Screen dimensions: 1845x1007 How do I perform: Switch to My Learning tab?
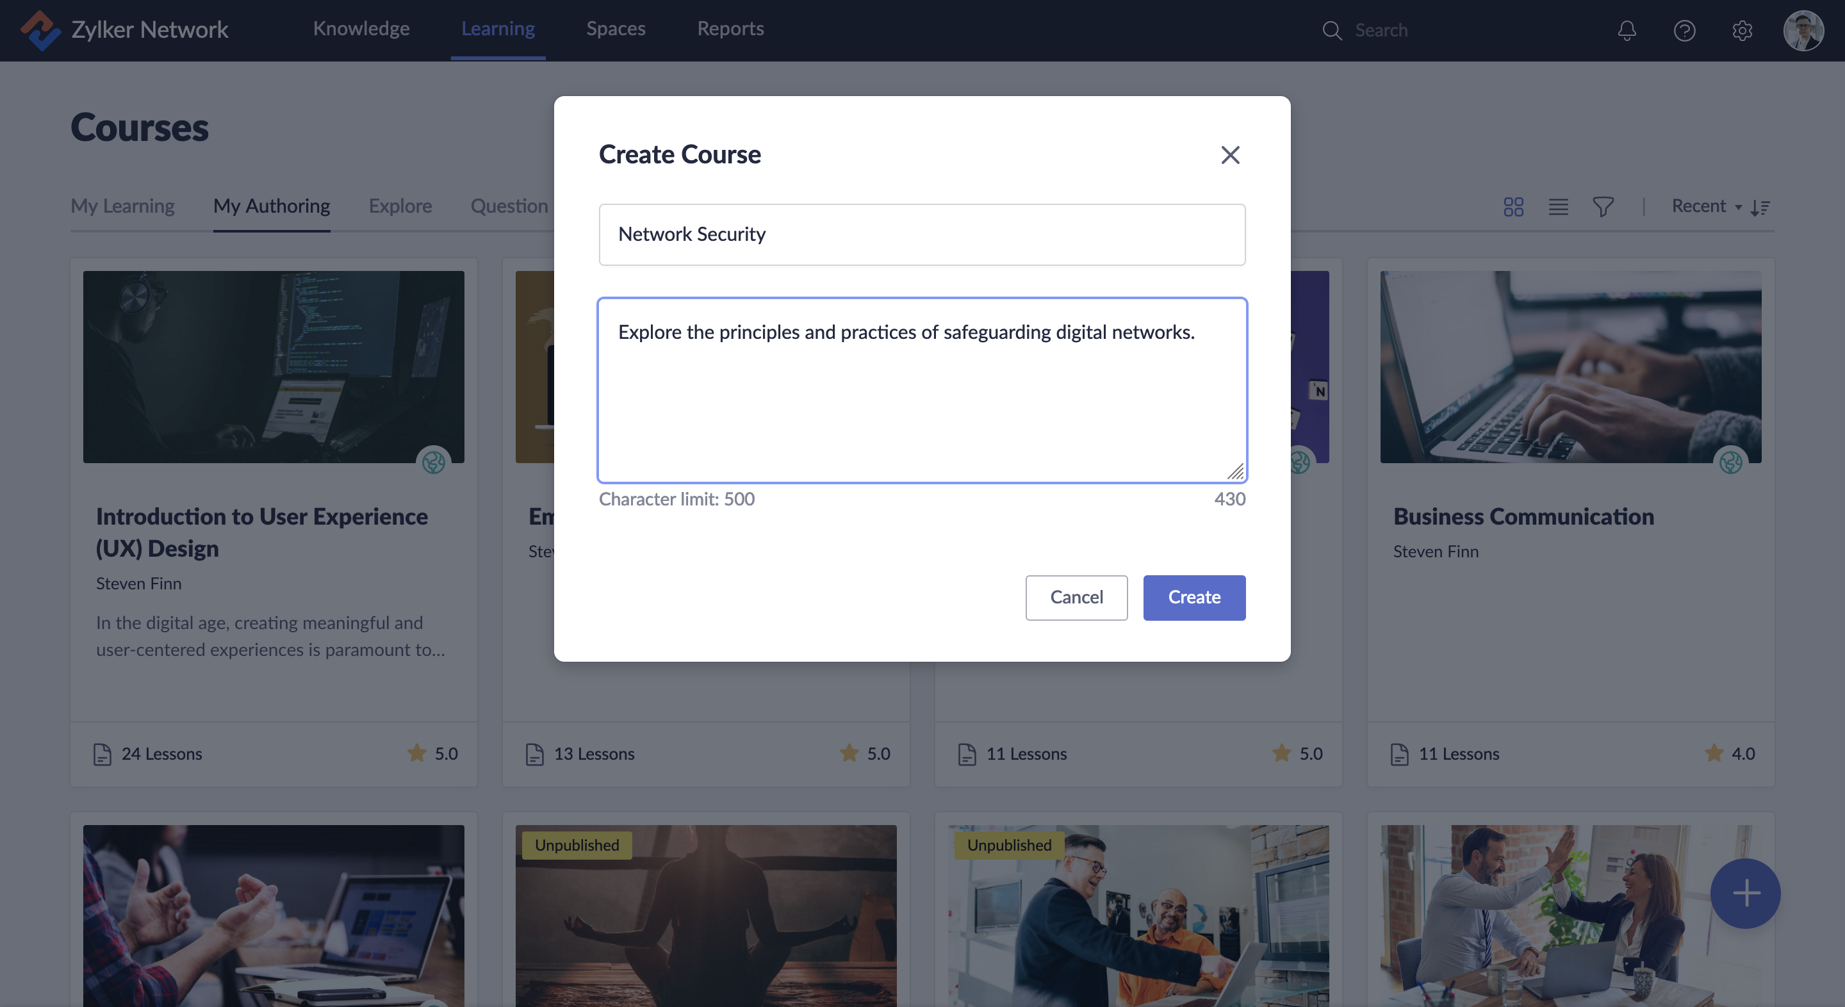click(x=122, y=206)
